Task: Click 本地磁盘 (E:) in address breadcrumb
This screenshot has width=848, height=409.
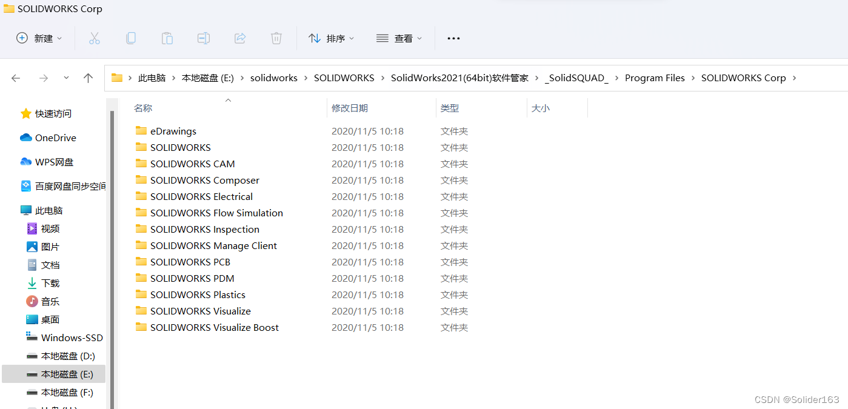Action: pos(208,78)
